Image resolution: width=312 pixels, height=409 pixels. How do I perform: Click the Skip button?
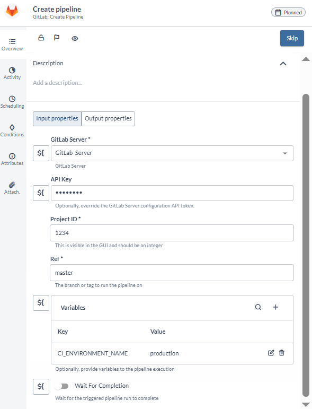(x=292, y=38)
